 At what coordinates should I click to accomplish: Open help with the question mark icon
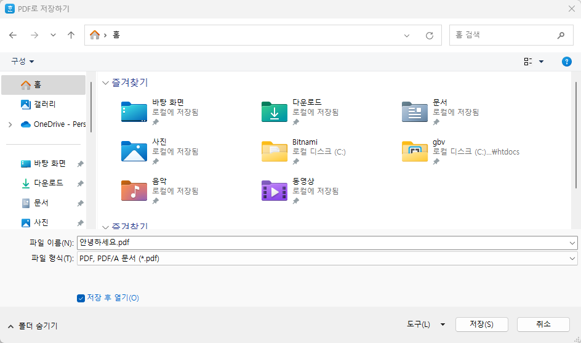(567, 62)
